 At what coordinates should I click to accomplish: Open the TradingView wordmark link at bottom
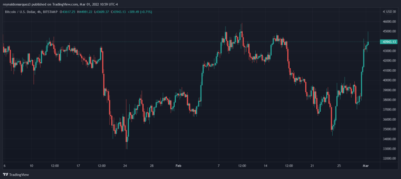click(19, 174)
